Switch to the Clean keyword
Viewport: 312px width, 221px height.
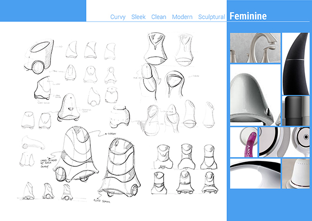click(158, 17)
